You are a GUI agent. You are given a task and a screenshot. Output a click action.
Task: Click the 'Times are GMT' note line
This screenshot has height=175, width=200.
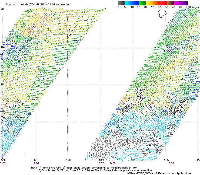(x=84, y=168)
